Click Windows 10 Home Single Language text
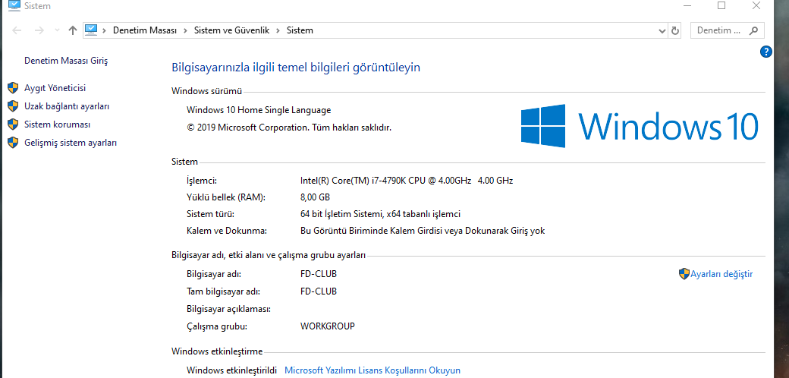 click(x=259, y=110)
